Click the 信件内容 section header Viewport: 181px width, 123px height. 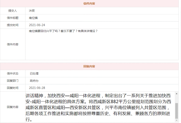pyautogui.click(x=89, y=4)
